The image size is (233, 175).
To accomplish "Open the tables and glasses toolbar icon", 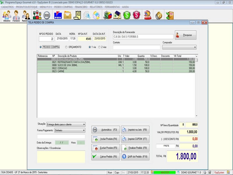I will point(37,15).
